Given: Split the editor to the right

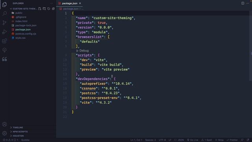Looking at the screenshot, I should tap(243, 3).
